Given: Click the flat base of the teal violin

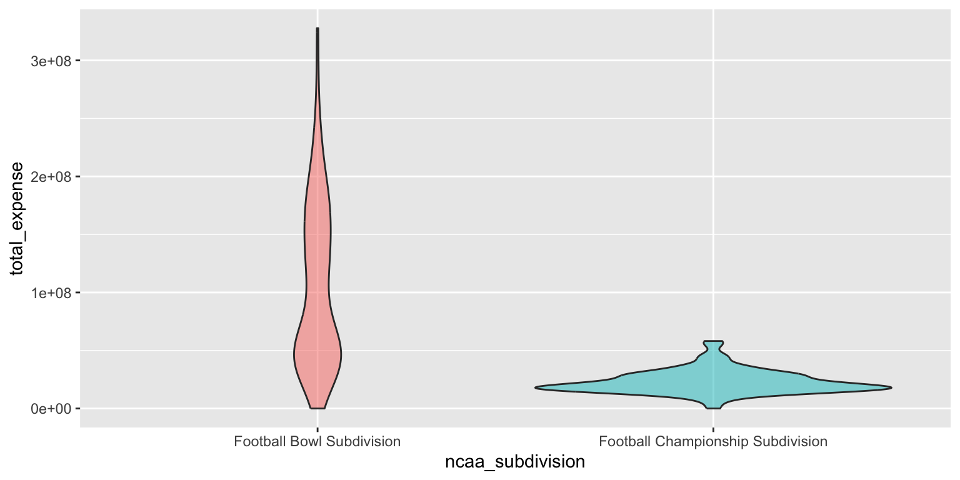Looking at the screenshot, I should click(713, 408).
